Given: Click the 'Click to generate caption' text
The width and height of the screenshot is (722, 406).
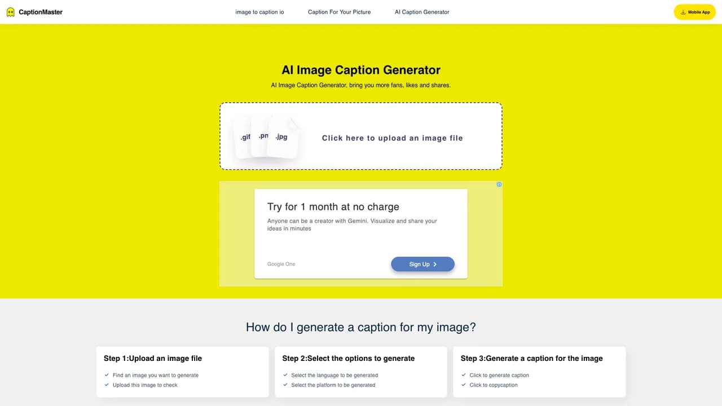Looking at the screenshot, I should [x=499, y=375].
